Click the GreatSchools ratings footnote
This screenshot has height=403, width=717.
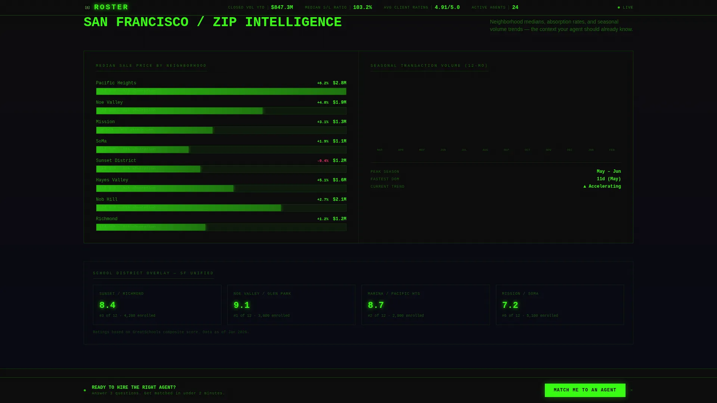coord(171,332)
